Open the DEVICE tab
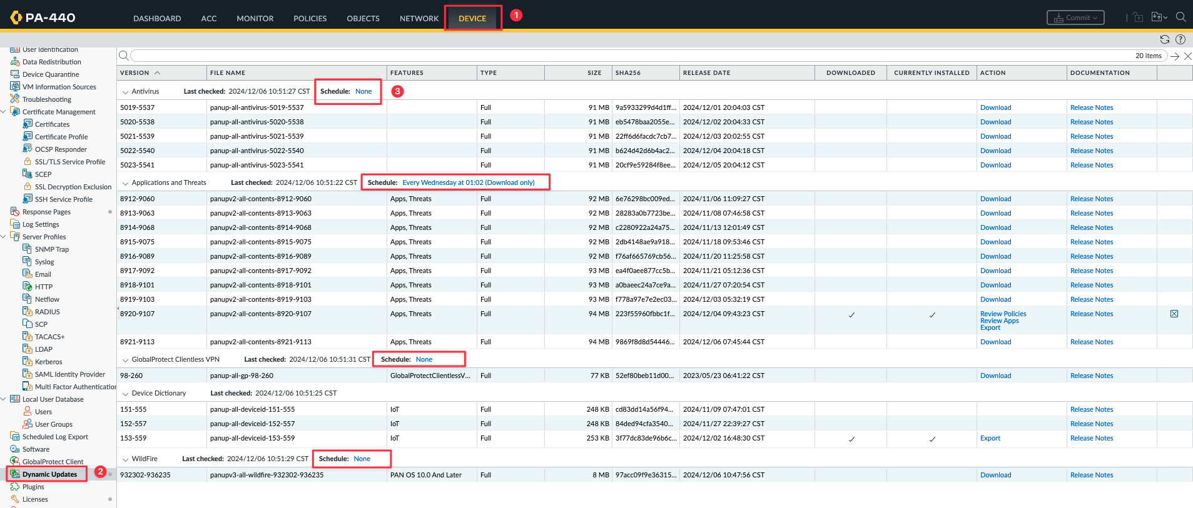 (x=472, y=18)
